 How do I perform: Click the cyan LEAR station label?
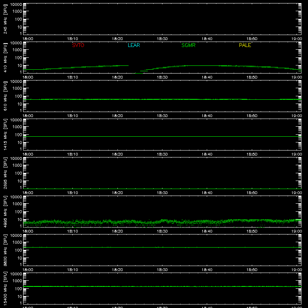point(134,45)
